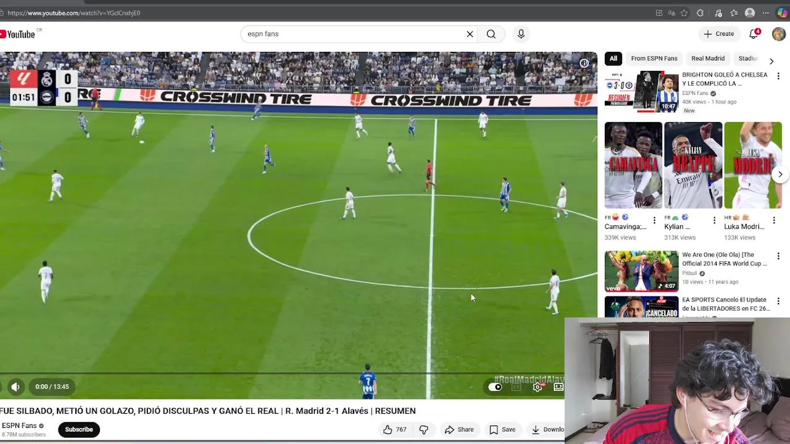790x444 pixels.
Task: Open the options menu for the Kylian short
Action: click(714, 220)
